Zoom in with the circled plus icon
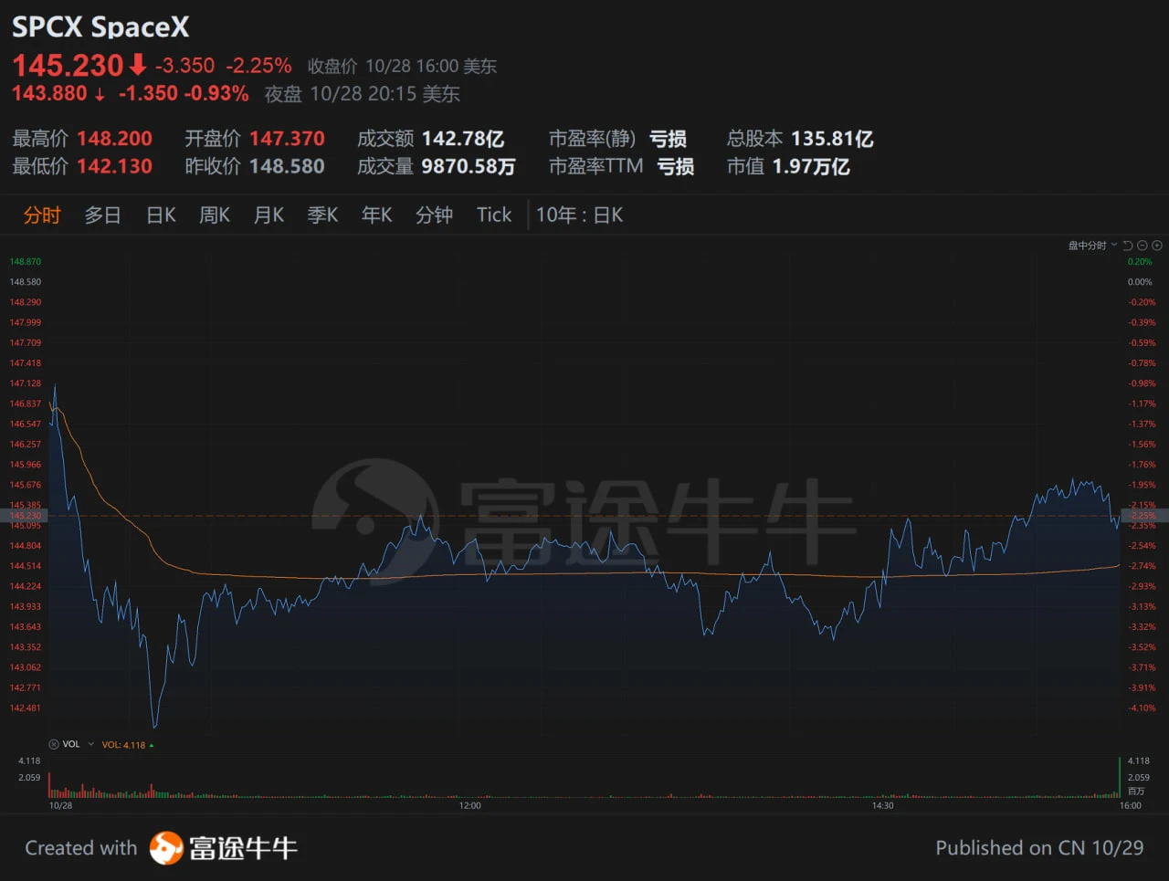The image size is (1169, 881). point(1157,246)
